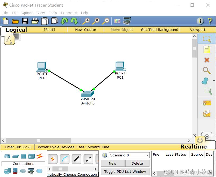Viewport: 216px width, 177px height.
Task: Open the Extensions menu
Action: [69, 13]
